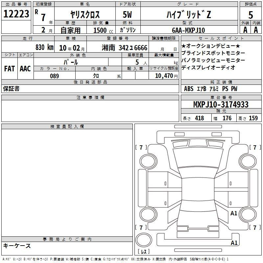Click spare tire circle above [レス]

point(144,240)
